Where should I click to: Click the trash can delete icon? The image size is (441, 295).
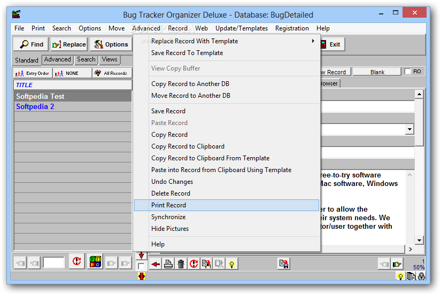click(x=181, y=264)
